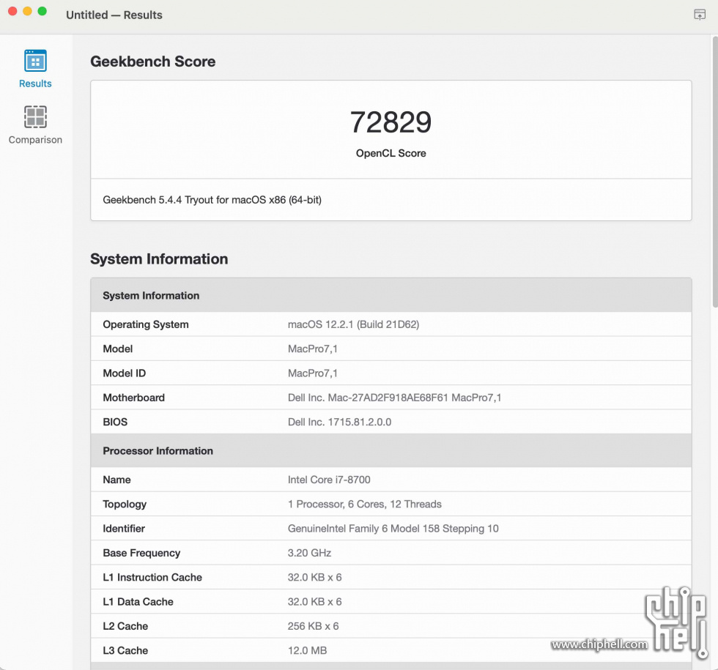Viewport: 718px width, 670px height.
Task: Click the Dell Inc. 1715.81.2.0.0 BIOS value
Action: point(339,422)
